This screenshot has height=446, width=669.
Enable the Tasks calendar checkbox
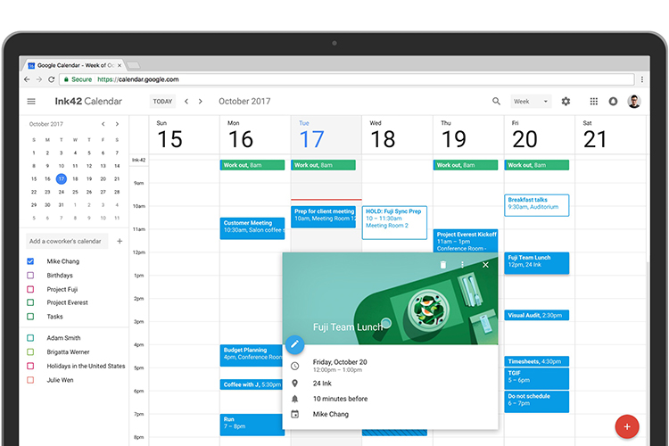[30, 317]
